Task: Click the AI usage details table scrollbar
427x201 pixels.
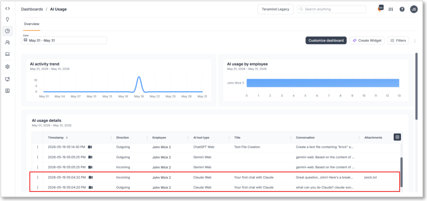Action: pyautogui.click(x=401, y=172)
